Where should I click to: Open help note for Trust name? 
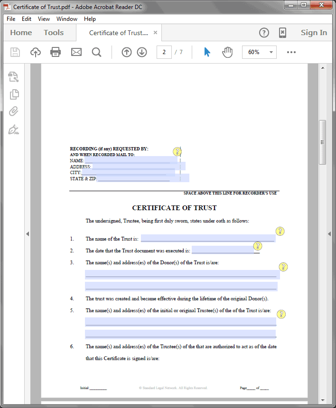click(x=280, y=231)
